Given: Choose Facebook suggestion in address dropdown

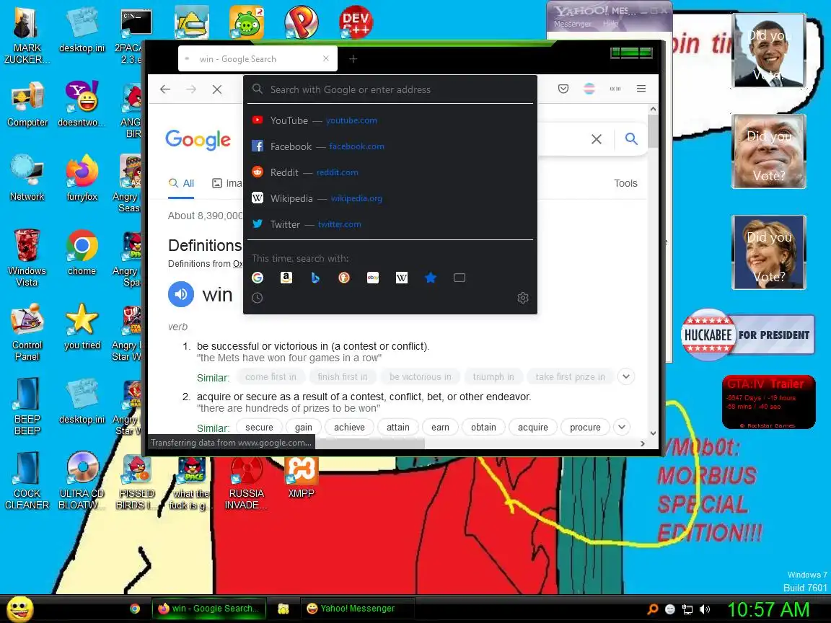Looking at the screenshot, I should (390, 146).
